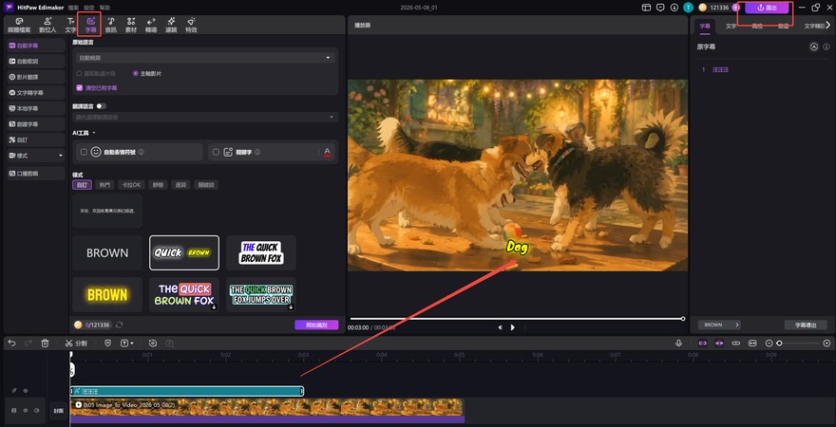Select the 熱門 popular style filter
Screen dimensions: 836x427
click(104, 185)
